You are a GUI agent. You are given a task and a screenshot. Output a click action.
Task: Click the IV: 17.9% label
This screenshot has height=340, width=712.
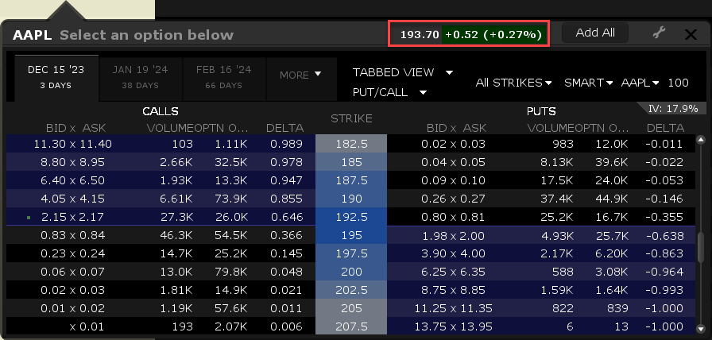coord(673,109)
